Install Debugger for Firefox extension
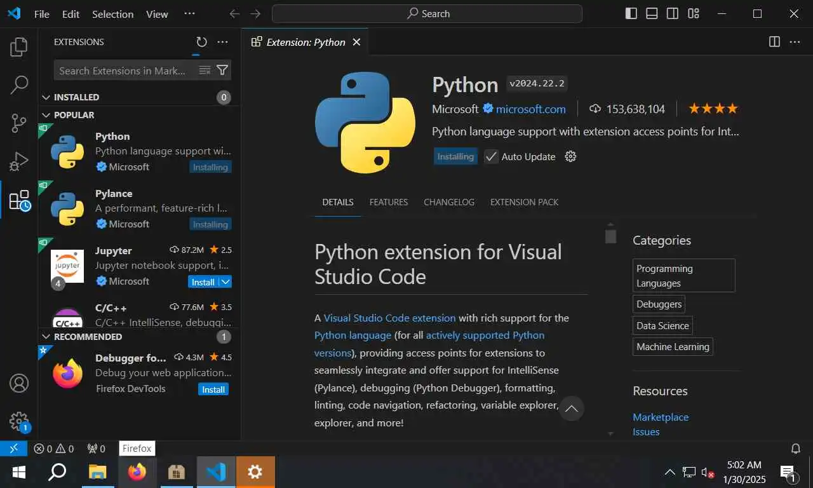The image size is (813, 488). tap(213, 390)
